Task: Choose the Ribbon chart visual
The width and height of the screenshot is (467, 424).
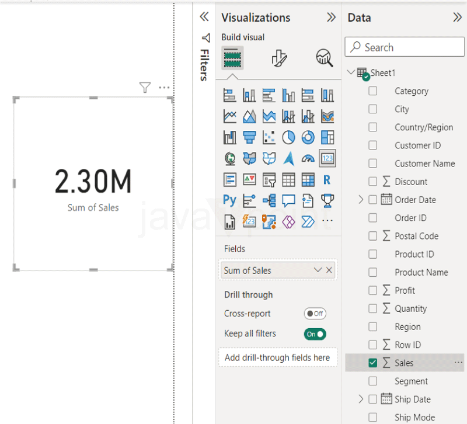Action: (x=327, y=116)
